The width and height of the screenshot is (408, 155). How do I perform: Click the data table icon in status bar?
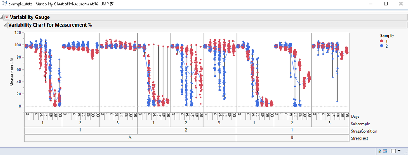385,151
